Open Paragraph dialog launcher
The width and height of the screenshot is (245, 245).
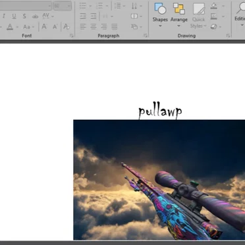click(145, 36)
